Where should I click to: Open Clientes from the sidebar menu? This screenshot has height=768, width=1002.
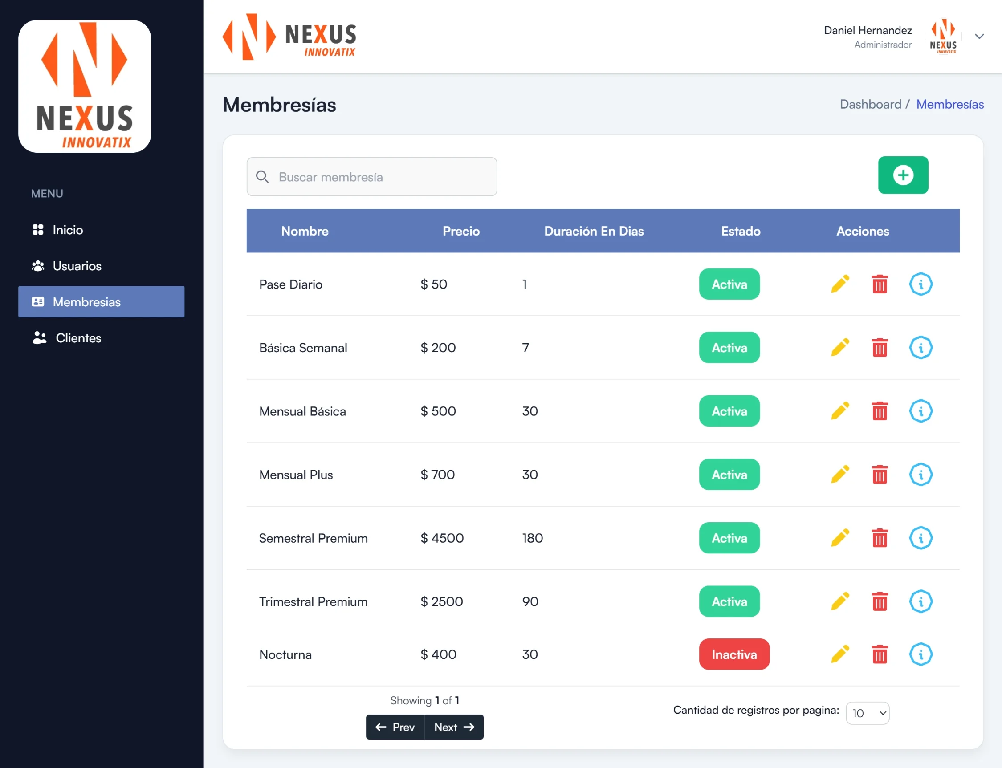(78, 338)
